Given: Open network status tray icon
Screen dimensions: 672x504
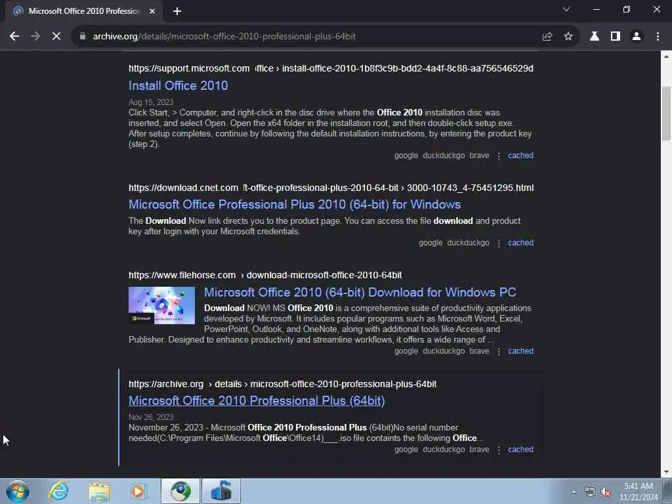Looking at the screenshot, I should pyautogui.click(x=590, y=492).
